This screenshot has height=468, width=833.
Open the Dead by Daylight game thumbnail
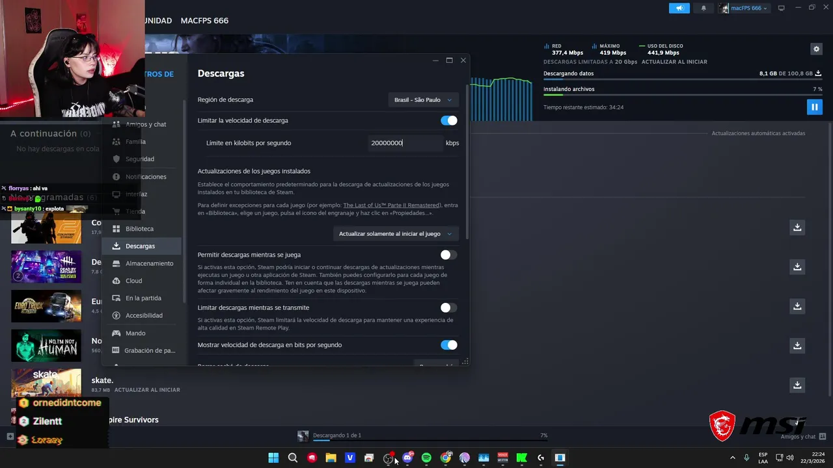point(46,266)
